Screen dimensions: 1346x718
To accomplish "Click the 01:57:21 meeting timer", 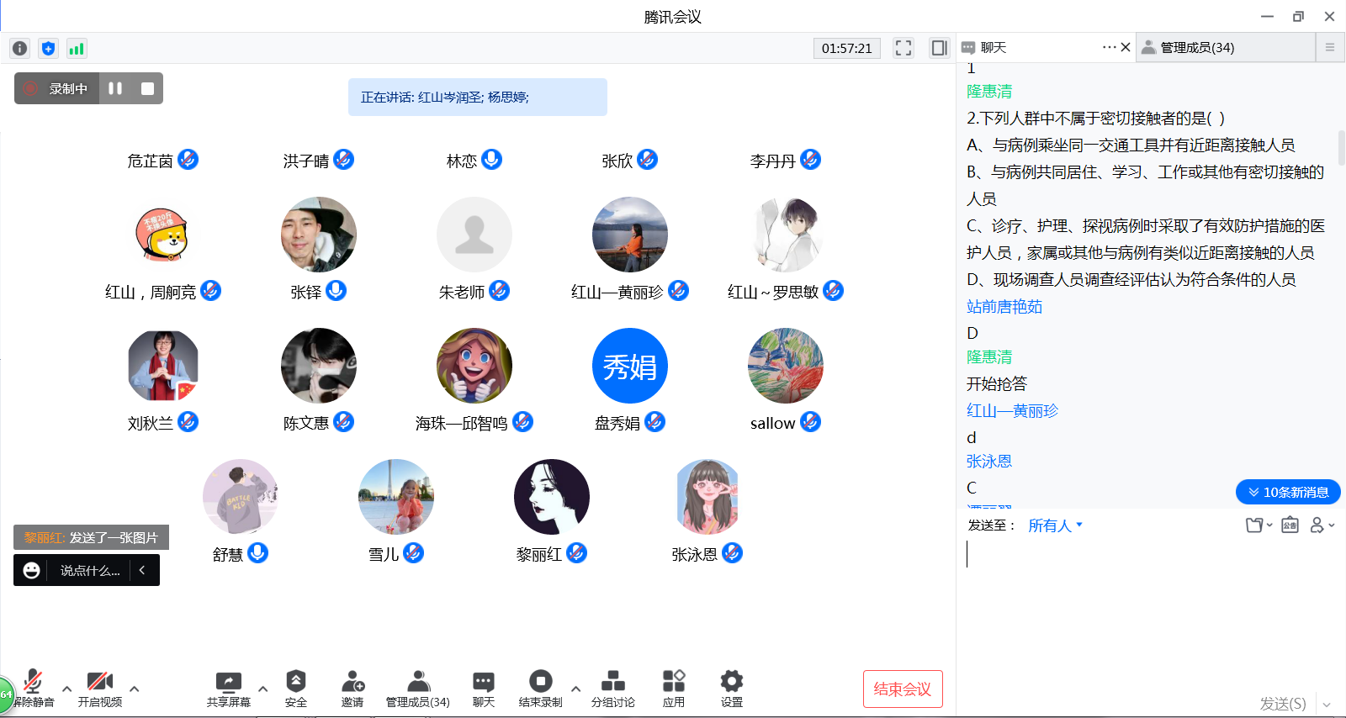I will [x=847, y=48].
